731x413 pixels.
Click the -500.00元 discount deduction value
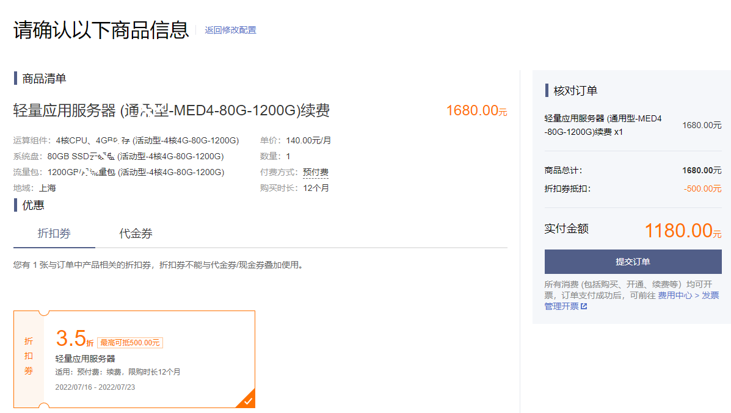702,189
